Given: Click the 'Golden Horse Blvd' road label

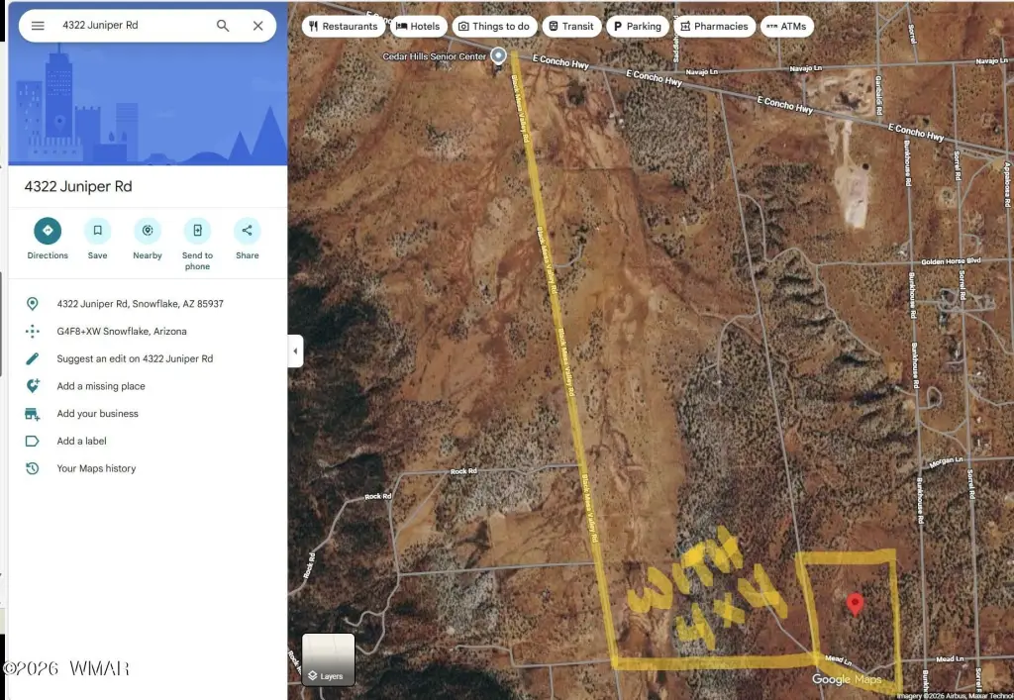Looking at the screenshot, I should 951,261.
